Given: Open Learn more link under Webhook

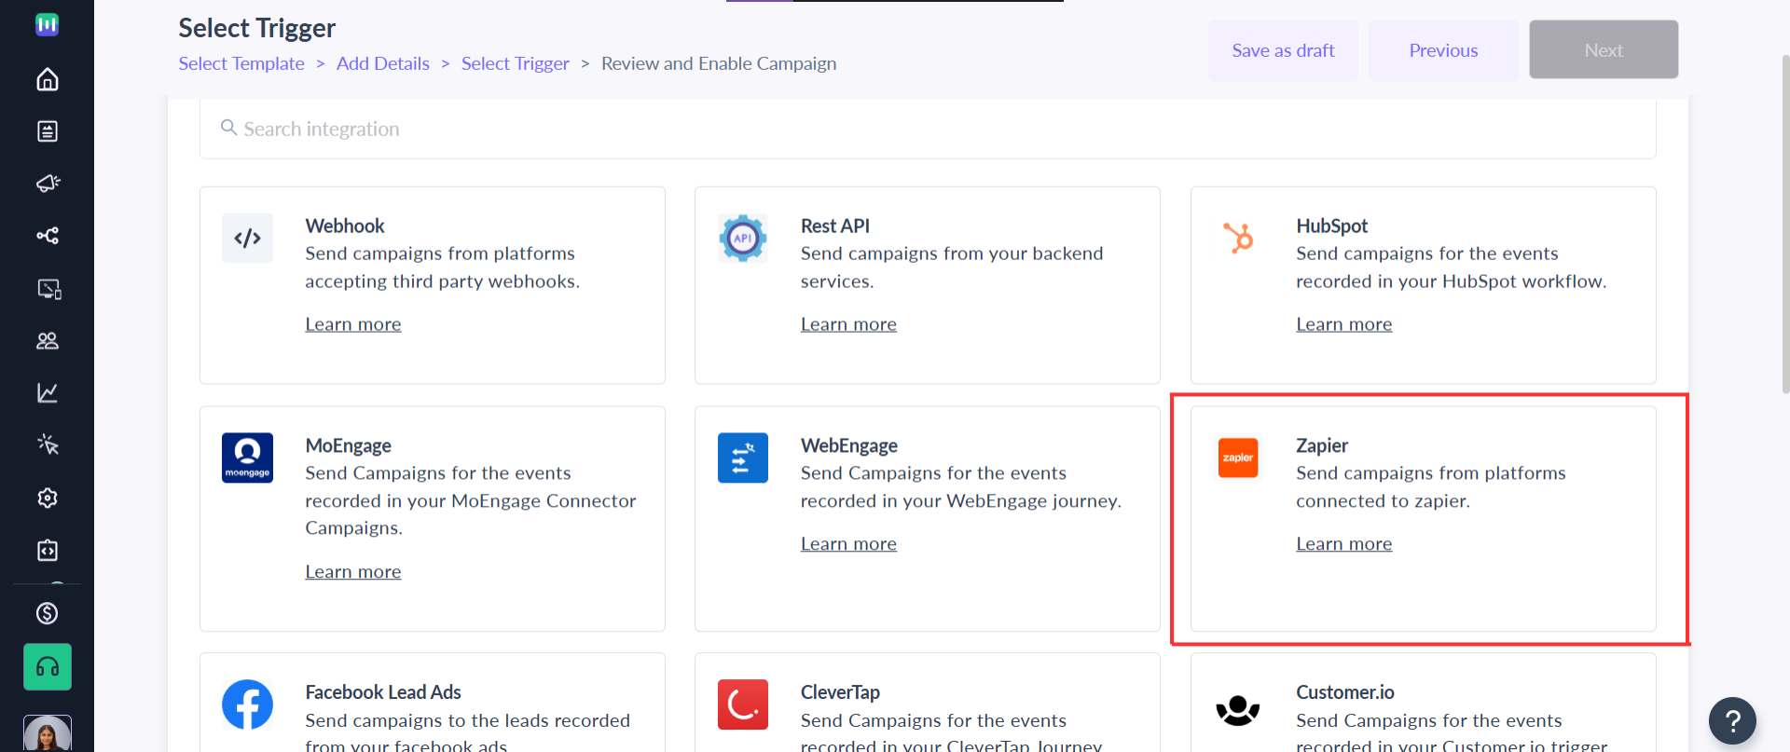Looking at the screenshot, I should [353, 324].
